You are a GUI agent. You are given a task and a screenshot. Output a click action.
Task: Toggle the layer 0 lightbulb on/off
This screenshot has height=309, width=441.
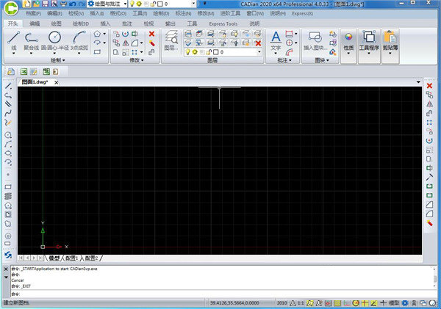[x=187, y=53]
